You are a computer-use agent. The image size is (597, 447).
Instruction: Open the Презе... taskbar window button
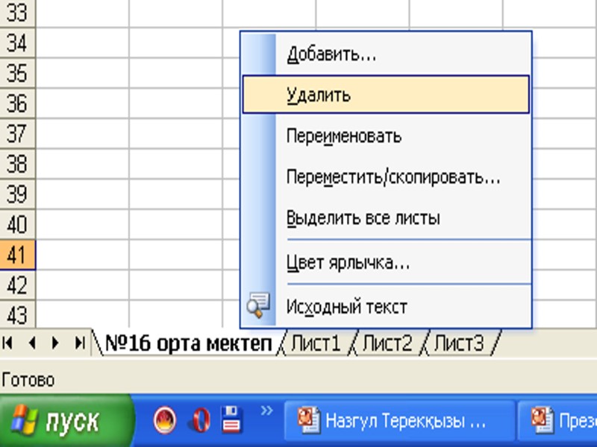click(x=557, y=421)
